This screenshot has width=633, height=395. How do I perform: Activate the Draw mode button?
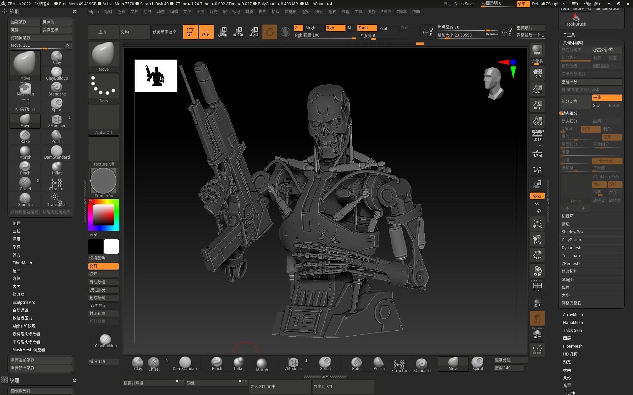coord(206,32)
